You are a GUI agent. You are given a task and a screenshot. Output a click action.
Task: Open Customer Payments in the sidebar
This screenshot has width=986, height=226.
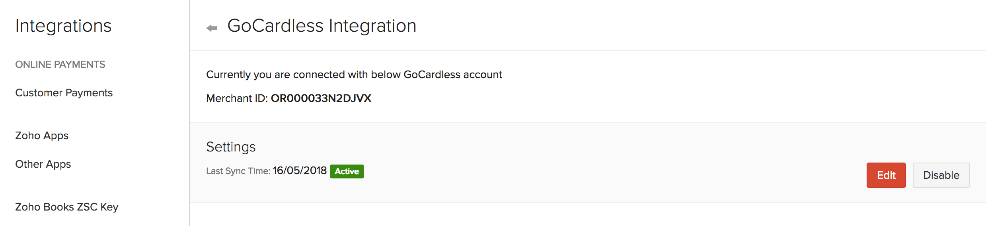coord(64,93)
